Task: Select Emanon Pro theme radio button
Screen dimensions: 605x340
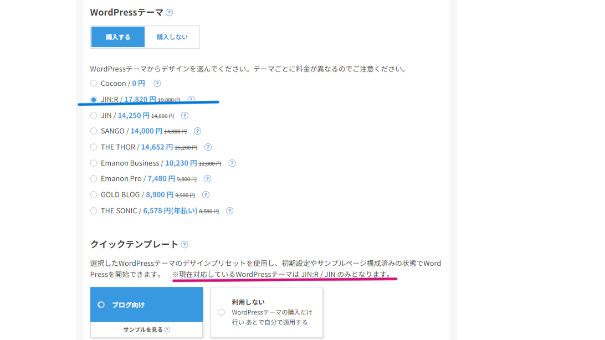Action: pos(94,179)
